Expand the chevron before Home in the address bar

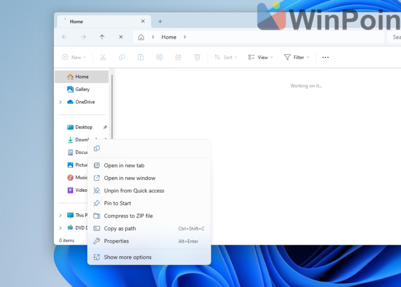(x=153, y=37)
